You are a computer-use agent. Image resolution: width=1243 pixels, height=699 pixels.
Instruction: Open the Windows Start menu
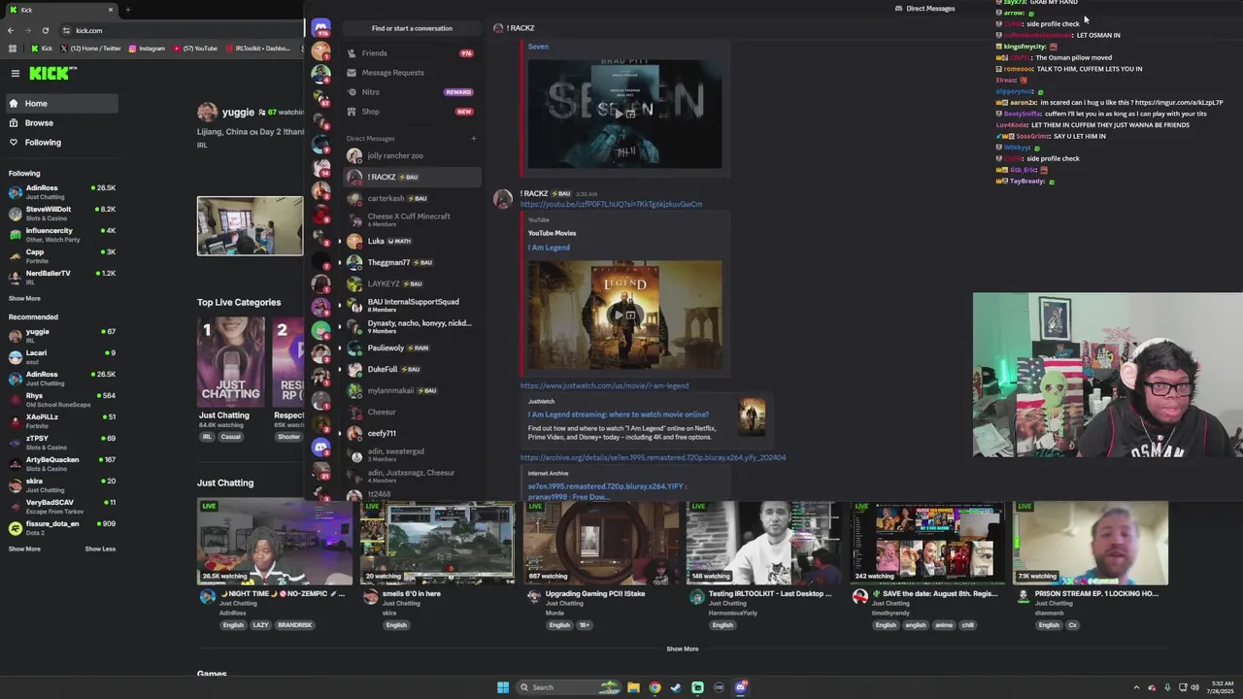pos(503,687)
